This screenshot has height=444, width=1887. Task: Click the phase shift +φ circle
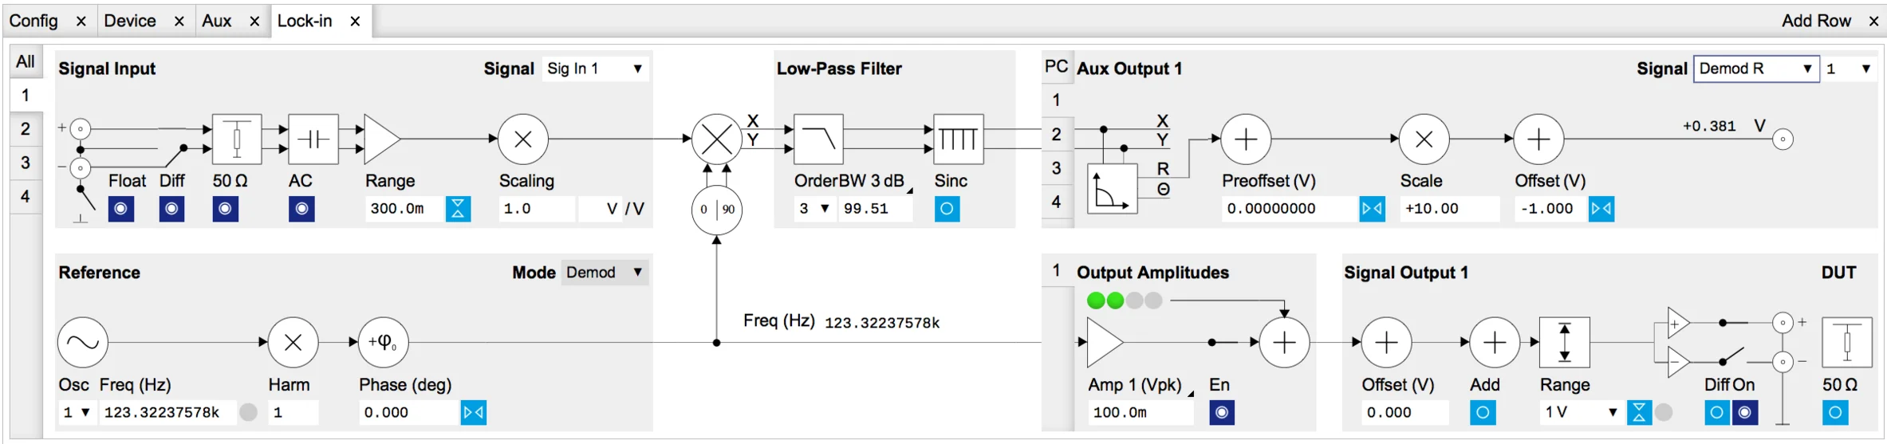384,343
